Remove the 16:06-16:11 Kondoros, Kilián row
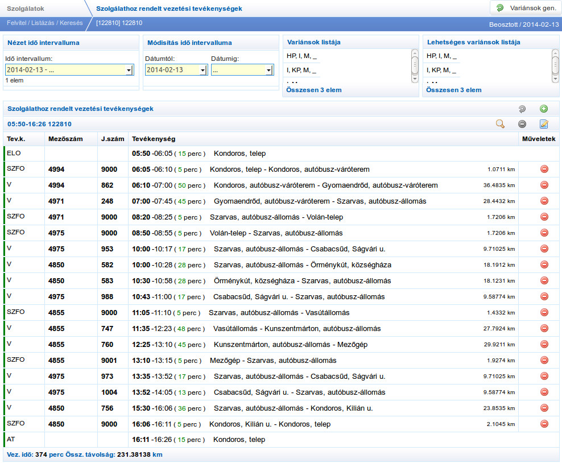The height and width of the screenshot is (463, 562). pyautogui.click(x=544, y=424)
